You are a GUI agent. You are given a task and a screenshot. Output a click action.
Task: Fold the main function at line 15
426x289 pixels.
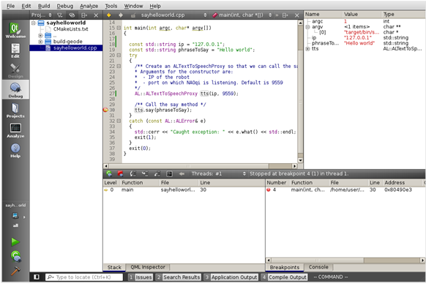[119, 28]
